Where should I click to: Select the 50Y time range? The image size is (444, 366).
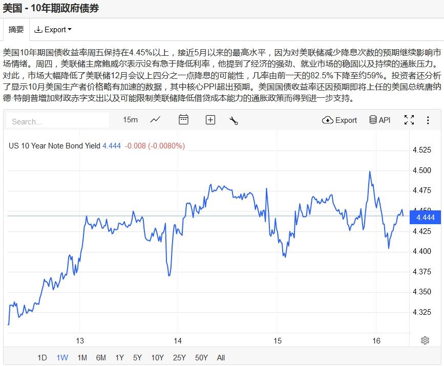pos(201,357)
